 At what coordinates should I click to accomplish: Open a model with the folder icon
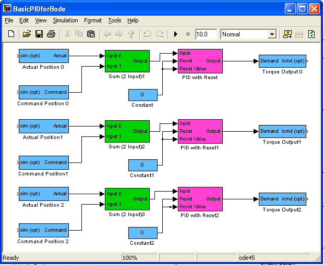27,34
